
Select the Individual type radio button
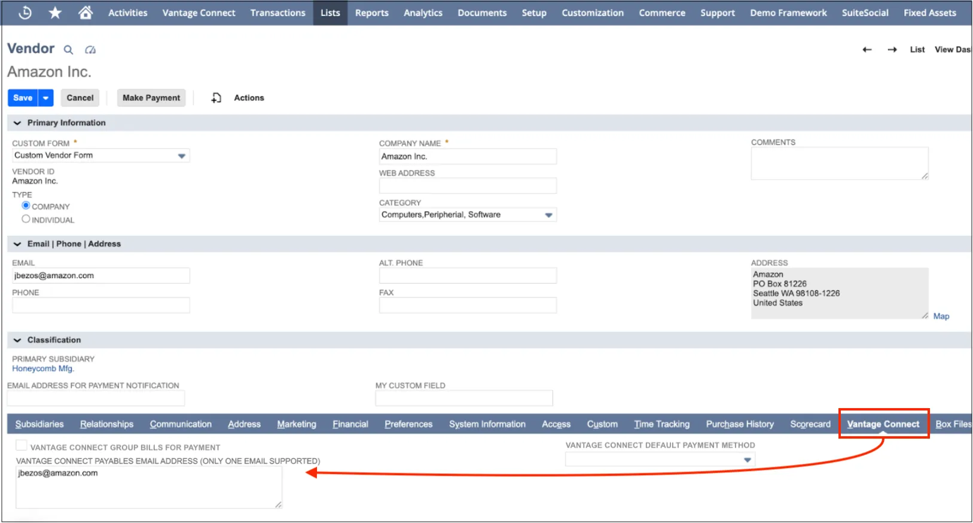(26, 219)
